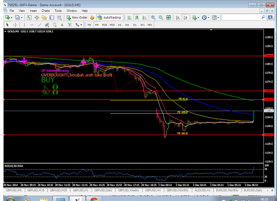277x201 pixels.
Task: Switch timeframe to MN
Action: 150,25
